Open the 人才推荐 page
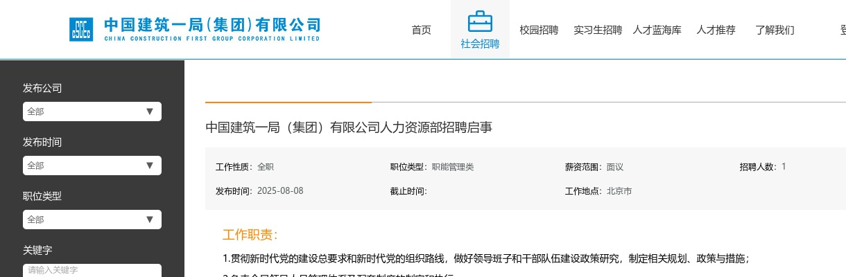The width and height of the screenshot is (846, 277). pos(716,30)
